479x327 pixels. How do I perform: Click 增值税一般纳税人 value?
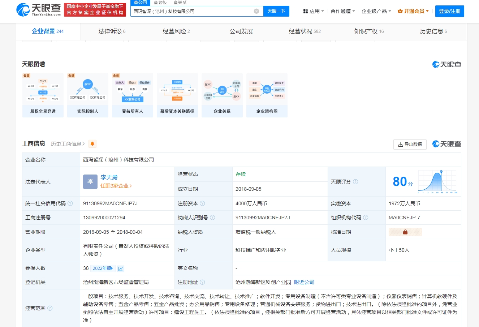[256, 232]
